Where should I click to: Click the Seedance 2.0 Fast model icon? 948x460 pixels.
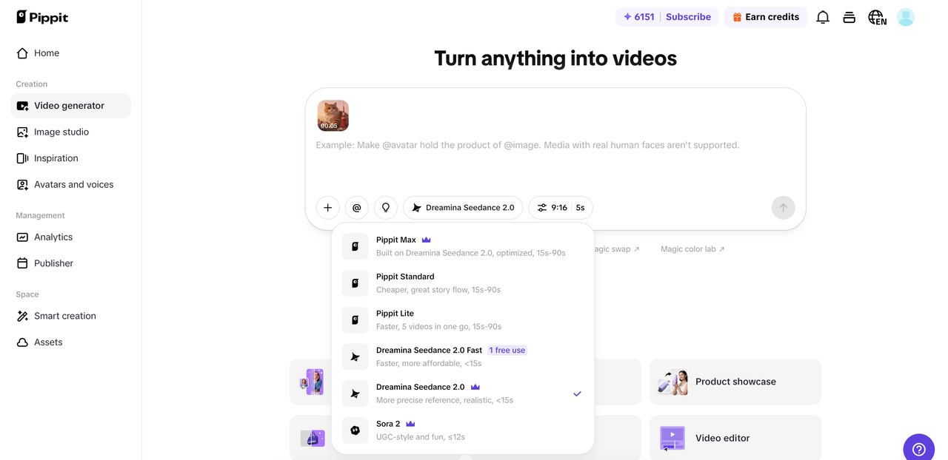click(355, 357)
